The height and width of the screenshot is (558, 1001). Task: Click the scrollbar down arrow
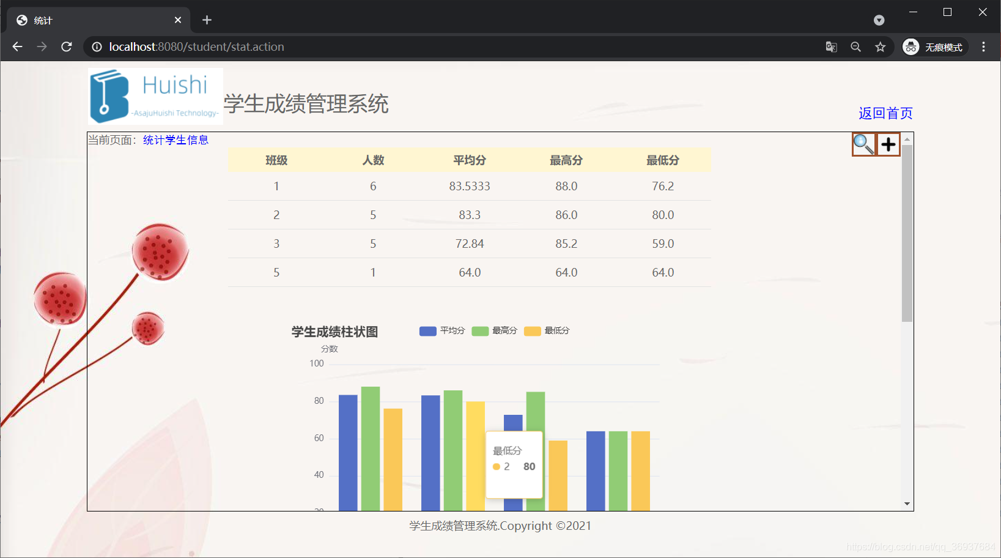click(x=907, y=504)
